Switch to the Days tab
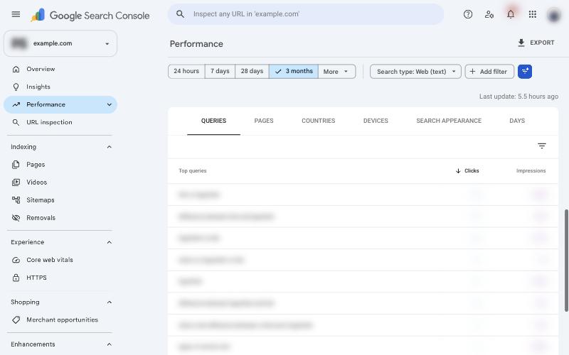 [x=517, y=121]
